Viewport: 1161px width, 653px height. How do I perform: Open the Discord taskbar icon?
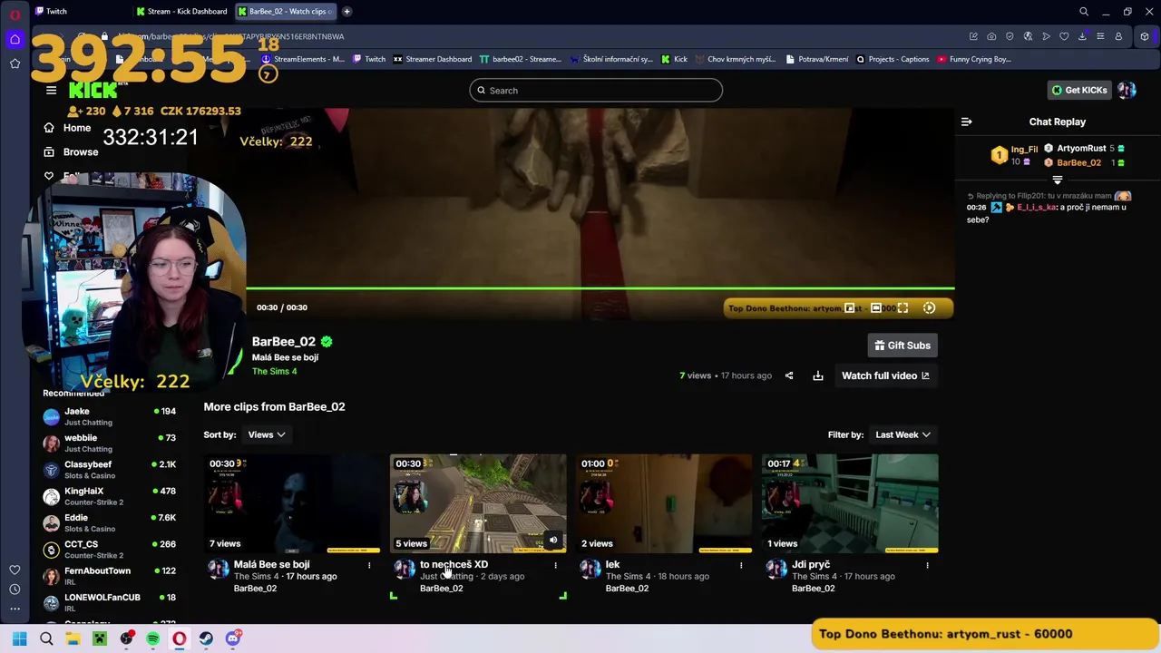pyautogui.click(x=233, y=638)
